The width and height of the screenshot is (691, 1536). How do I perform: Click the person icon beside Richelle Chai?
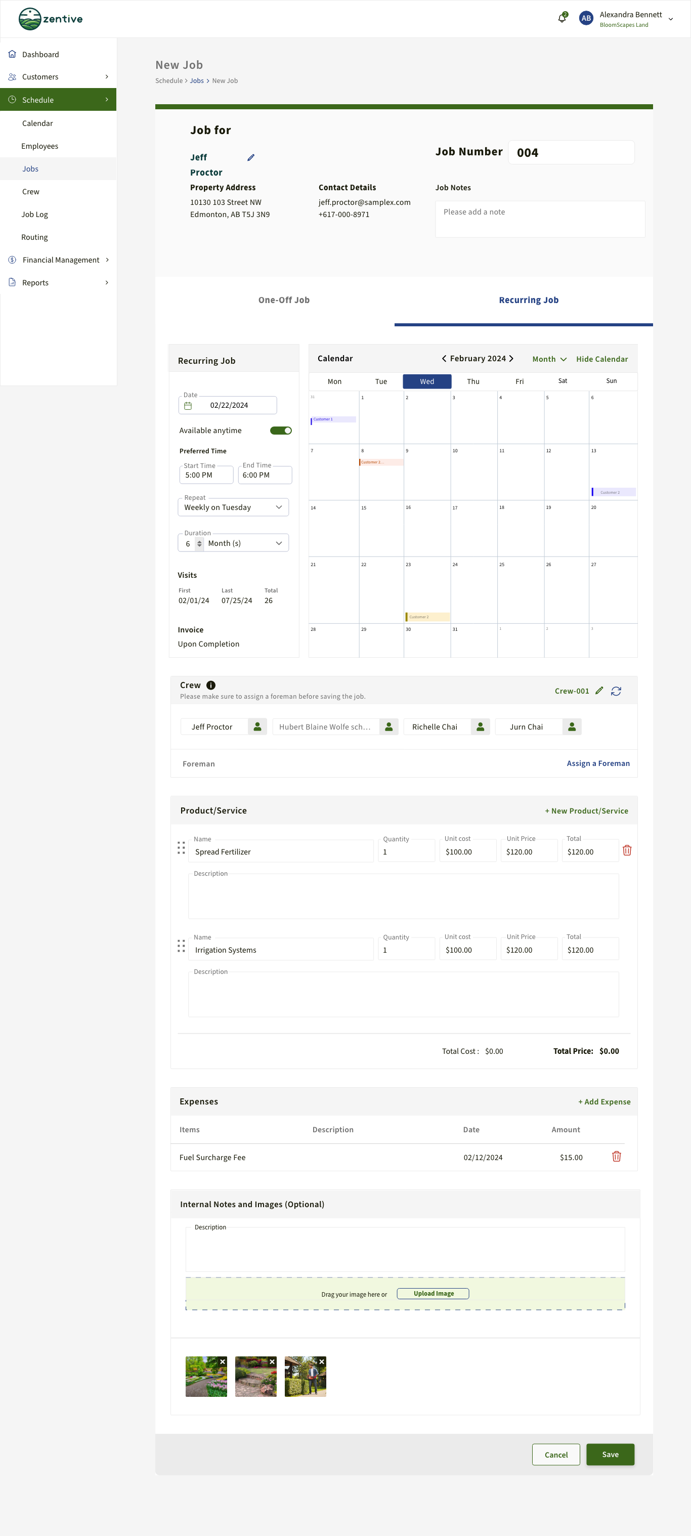click(480, 727)
